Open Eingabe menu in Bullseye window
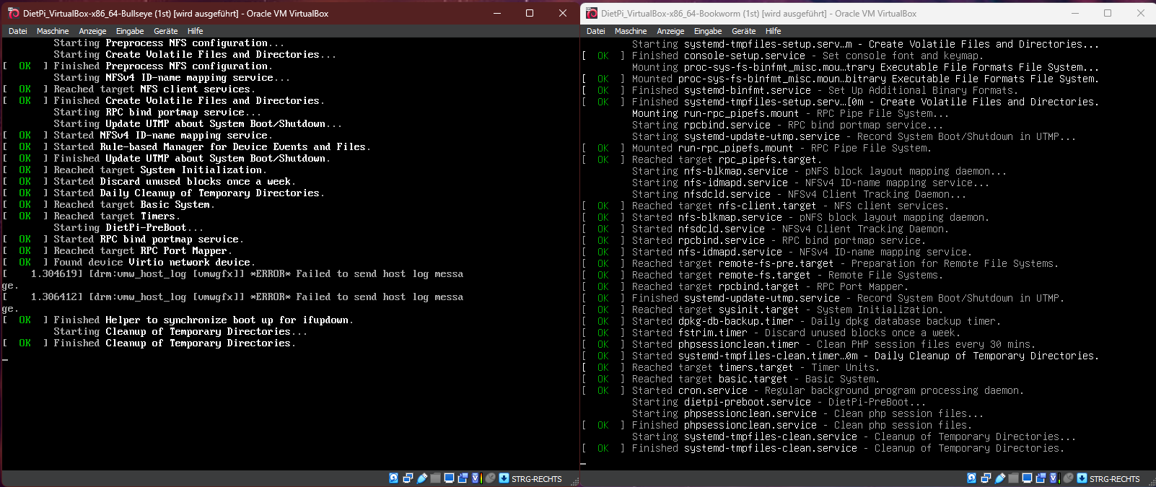The height and width of the screenshot is (487, 1156). [x=130, y=31]
